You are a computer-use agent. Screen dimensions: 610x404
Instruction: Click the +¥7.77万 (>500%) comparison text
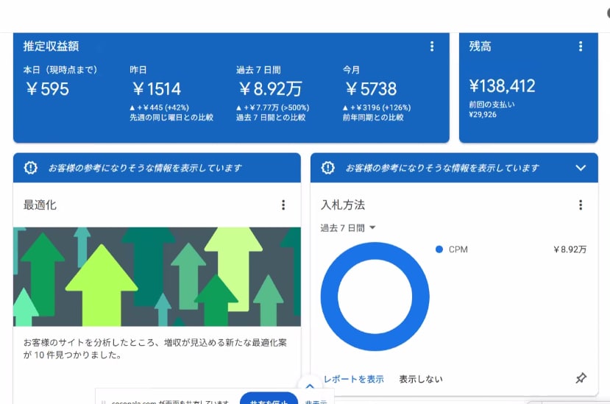click(x=273, y=108)
